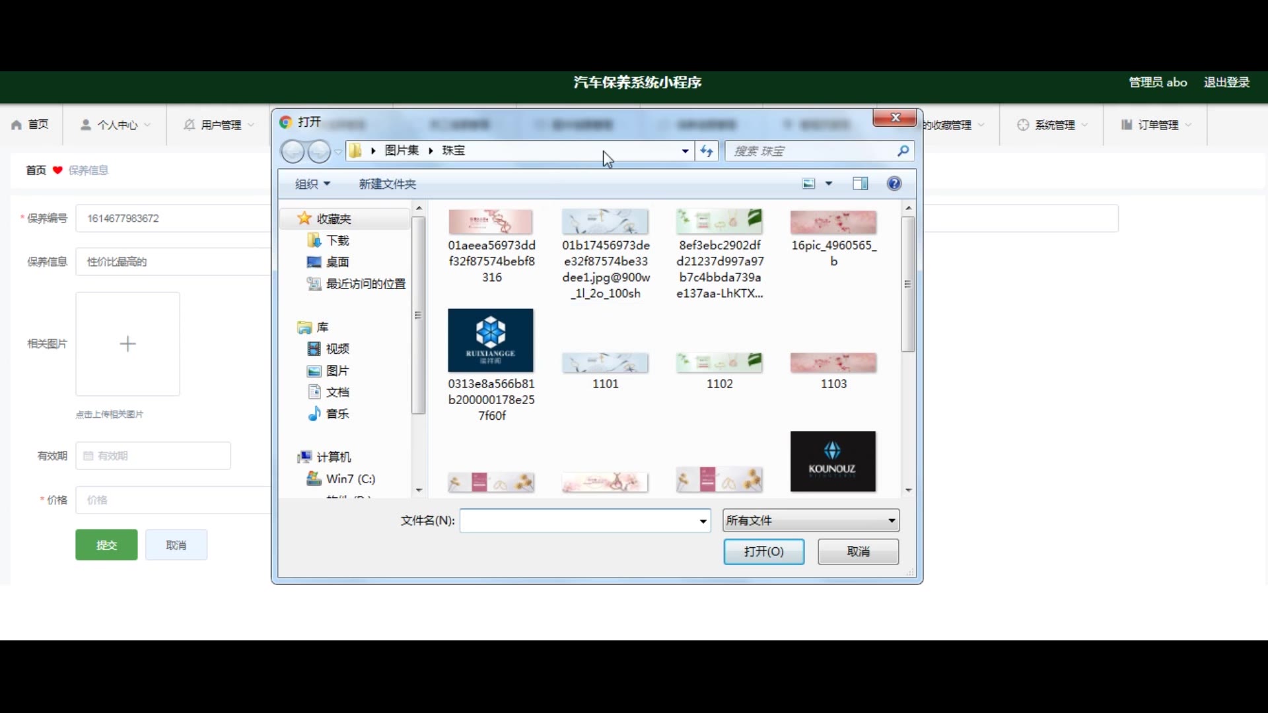Screen dimensions: 1268x713
Task: Open the 所有文件 file type dropdown
Action: 811,521
